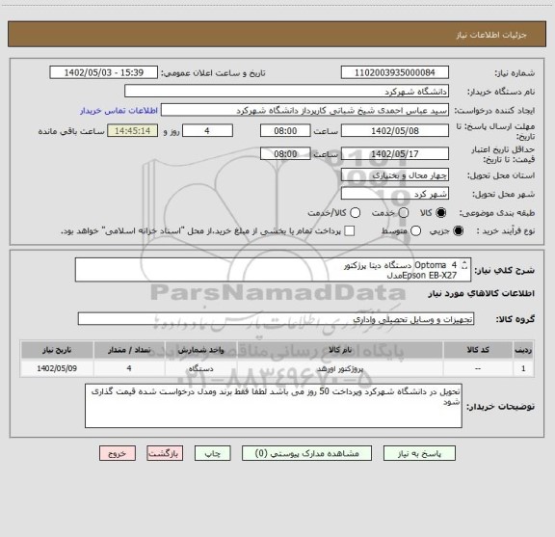Click the توضیحات خریدار text area
555x537 pixels.
pyautogui.click(x=274, y=406)
